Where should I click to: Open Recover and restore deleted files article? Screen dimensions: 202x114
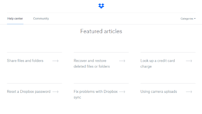click(92, 64)
